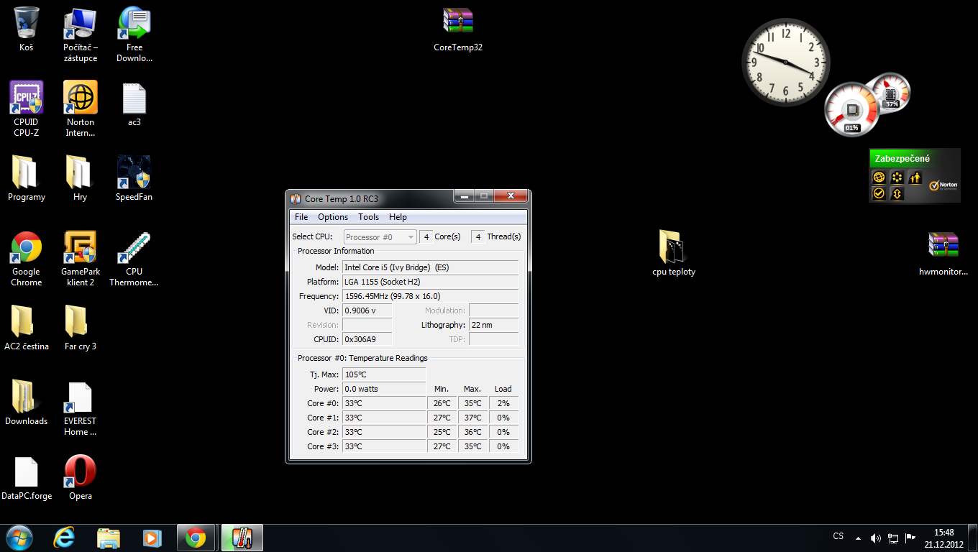Click the up-down arrows icon in Norton gadget

pyautogui.click(x=897, y=194)
